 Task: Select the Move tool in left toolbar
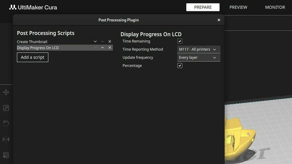(6, 93)
